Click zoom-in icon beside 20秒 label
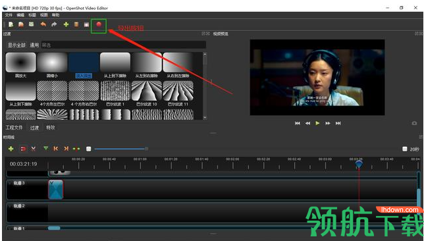Viewport: 424px width, 241px height. [x=405, y=149]
